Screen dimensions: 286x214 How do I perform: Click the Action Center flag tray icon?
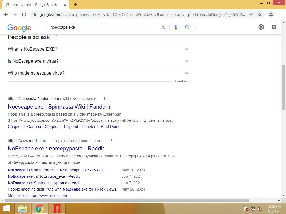tap(246, 209)
